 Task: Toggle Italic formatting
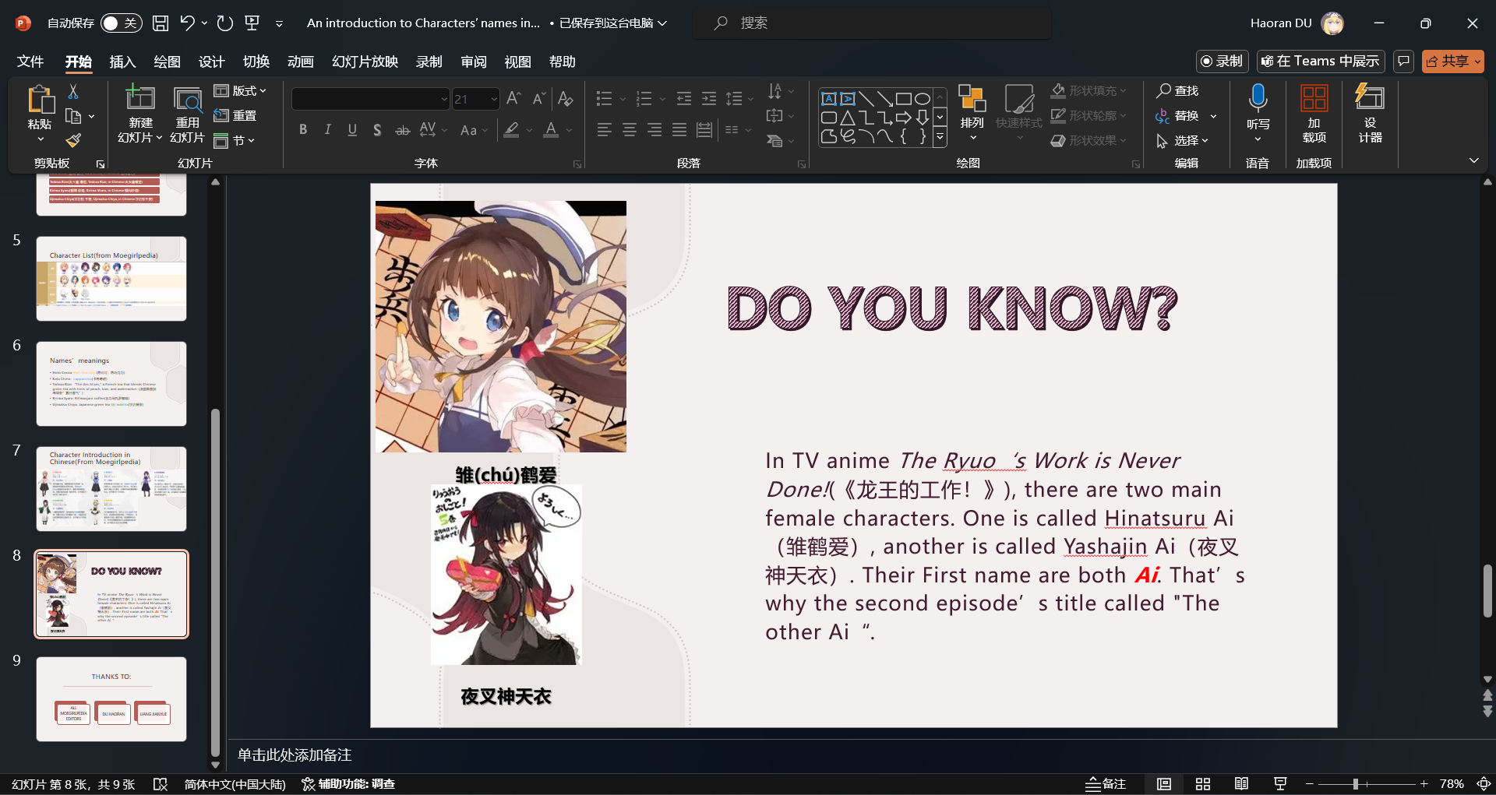pyautogui.click(x=328, y=130)
